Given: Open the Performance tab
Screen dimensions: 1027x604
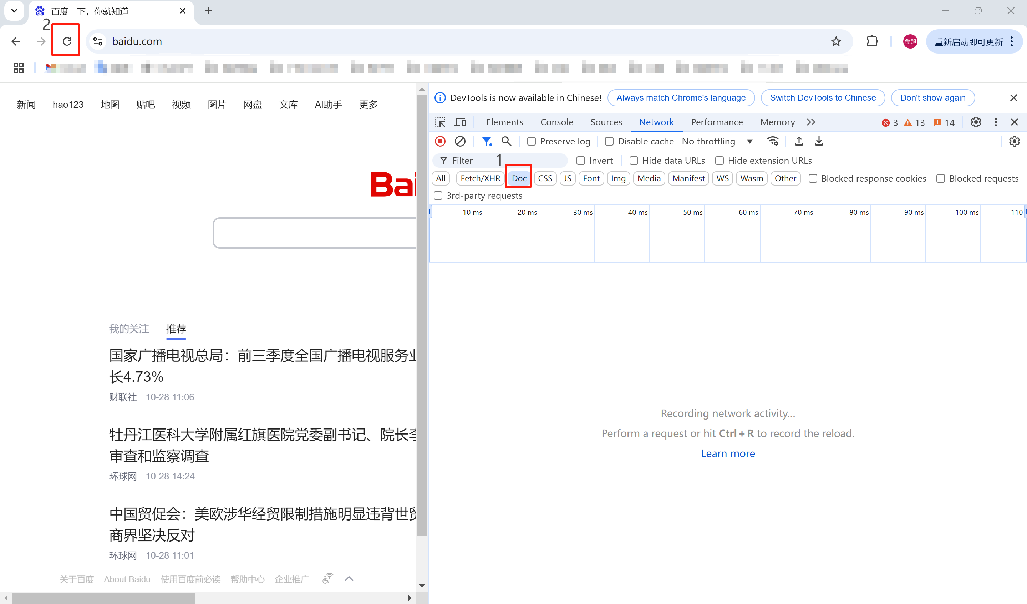Looking at the screenshot, I should [717, 122].
